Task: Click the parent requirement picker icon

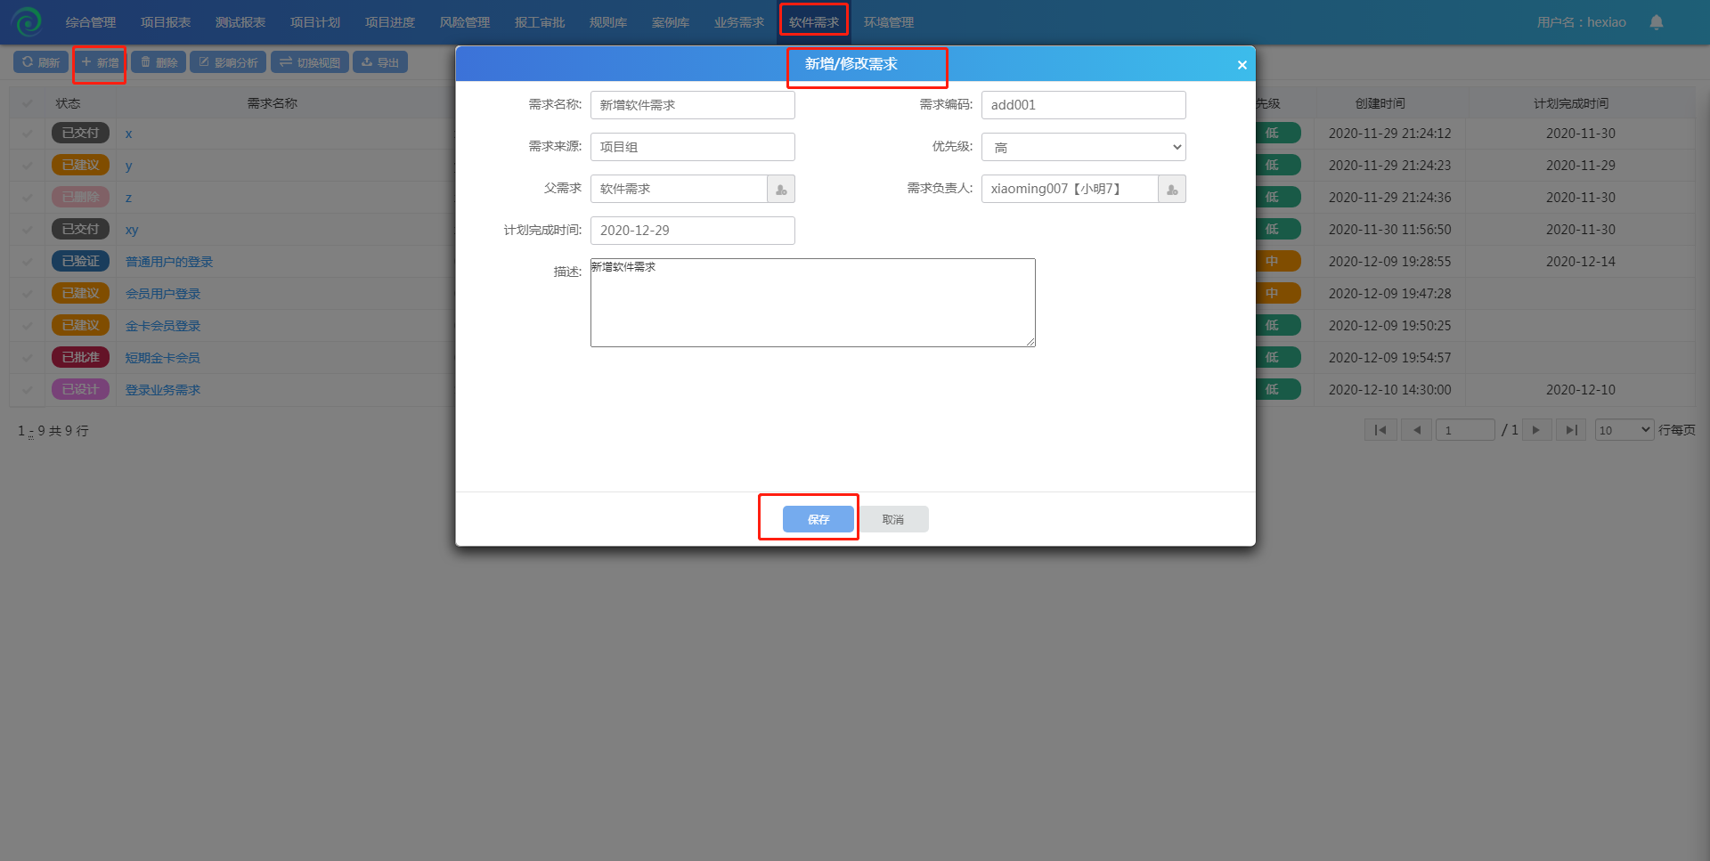Action: coord(781,189)
